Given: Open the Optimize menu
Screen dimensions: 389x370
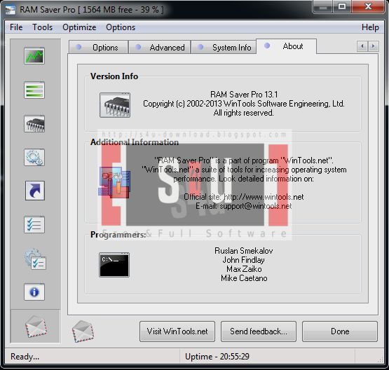Looking at the screenshot, I should tap(79, 27).
